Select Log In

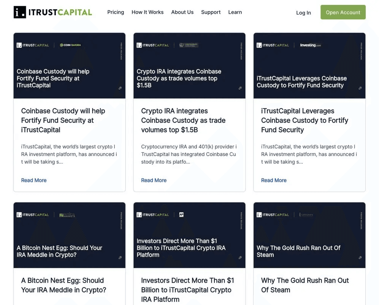pyautogui.click(x=303, y=13)
